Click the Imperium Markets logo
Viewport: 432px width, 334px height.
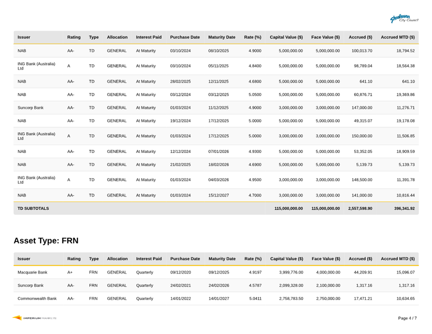click(x=34, y=318)
